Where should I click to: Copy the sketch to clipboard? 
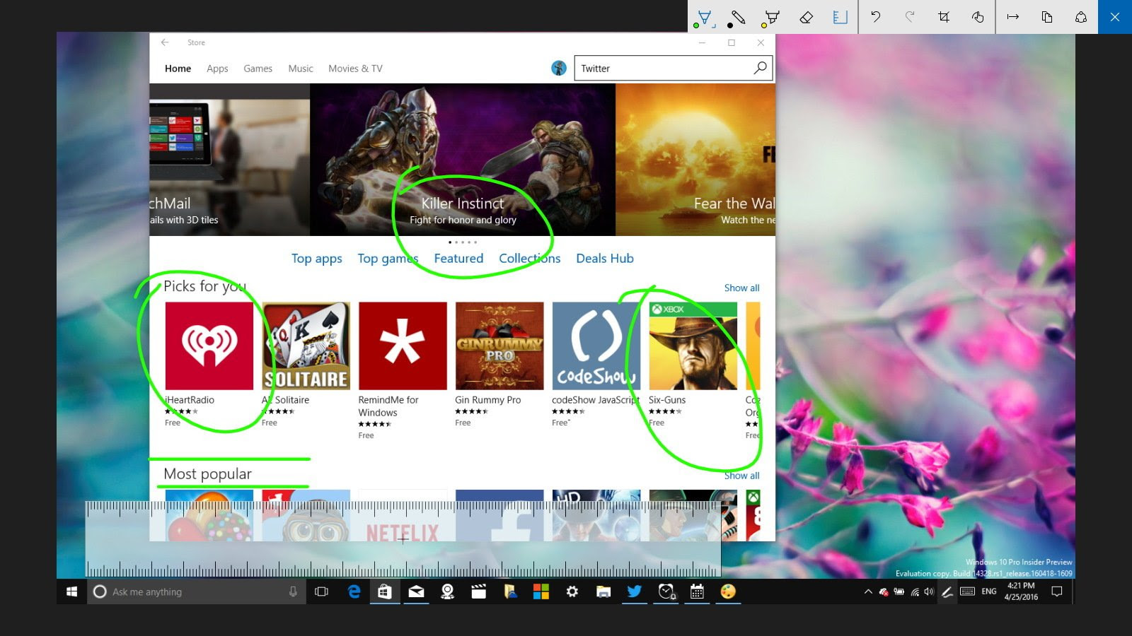[1047, 17]
